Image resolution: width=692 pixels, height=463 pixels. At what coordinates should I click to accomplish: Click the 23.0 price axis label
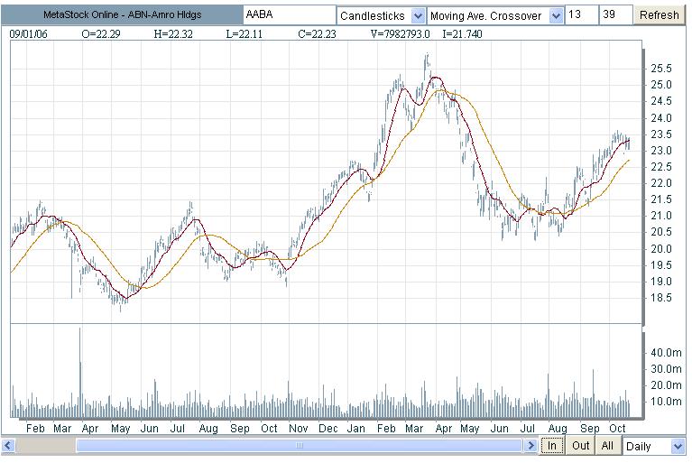coord(661,151)
